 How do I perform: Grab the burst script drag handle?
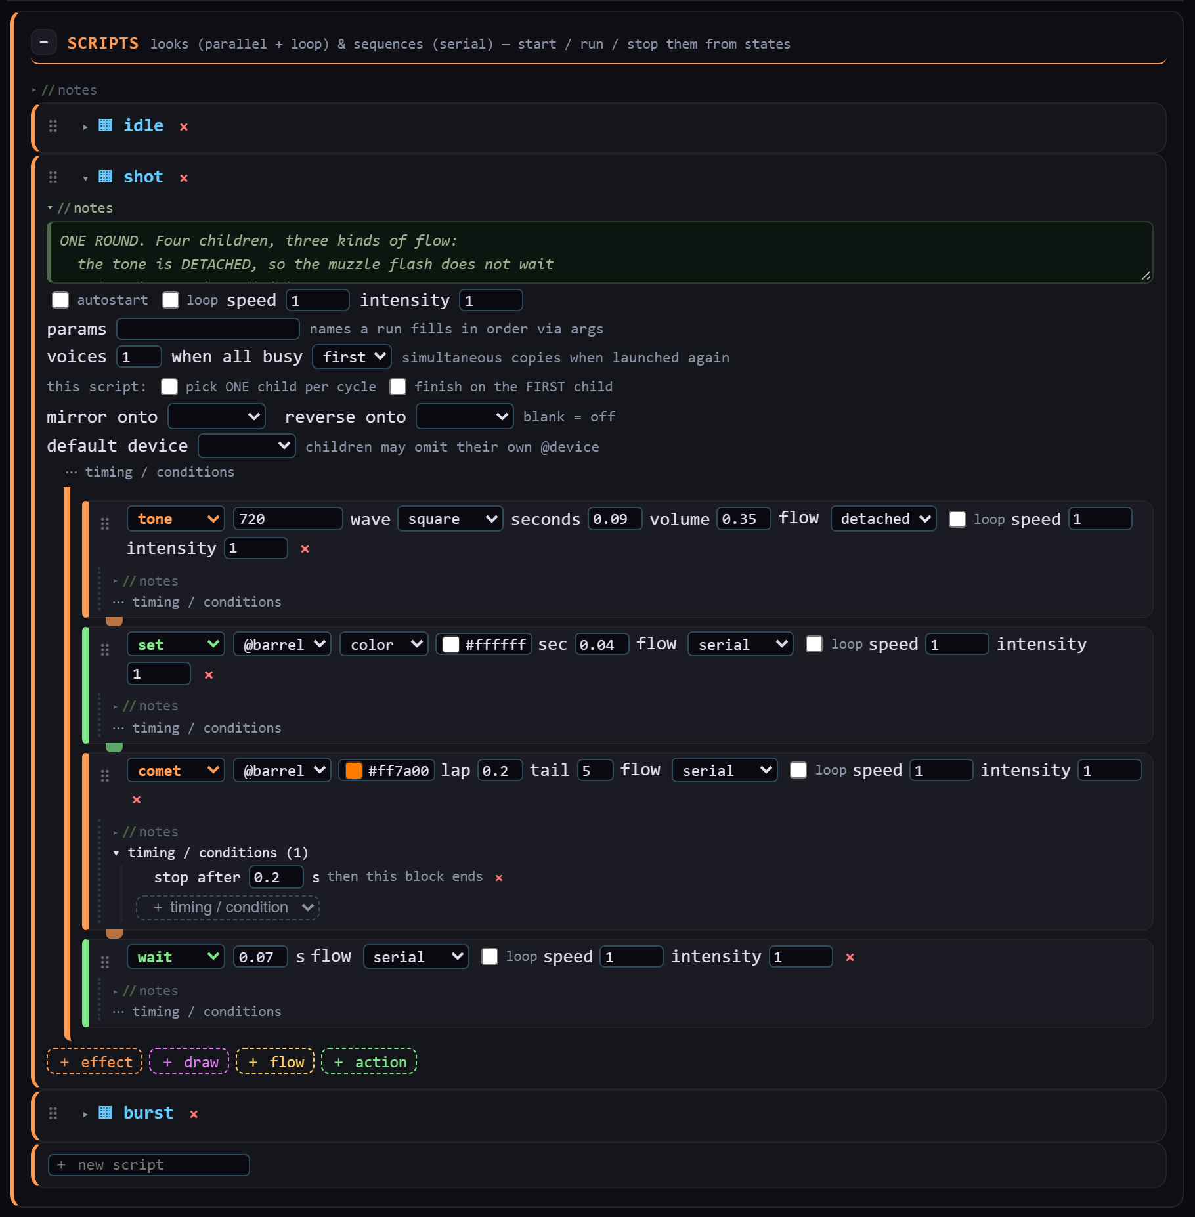point(53,1113)
